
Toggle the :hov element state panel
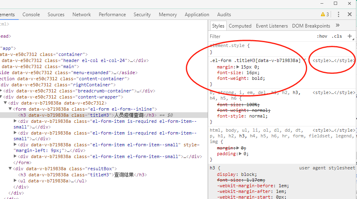(x=322, y=36)
